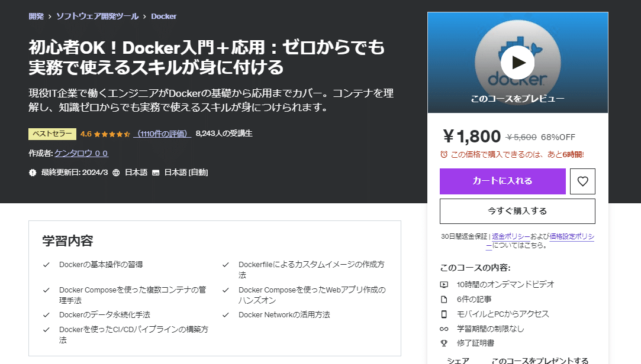The width and height of the screenshot is (641, 364).
Task: Open instructor ケンタロウ profile link
Action: 81,153
